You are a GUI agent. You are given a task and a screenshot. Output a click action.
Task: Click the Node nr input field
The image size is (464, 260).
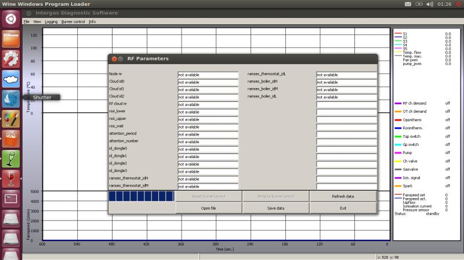[208, 75]
